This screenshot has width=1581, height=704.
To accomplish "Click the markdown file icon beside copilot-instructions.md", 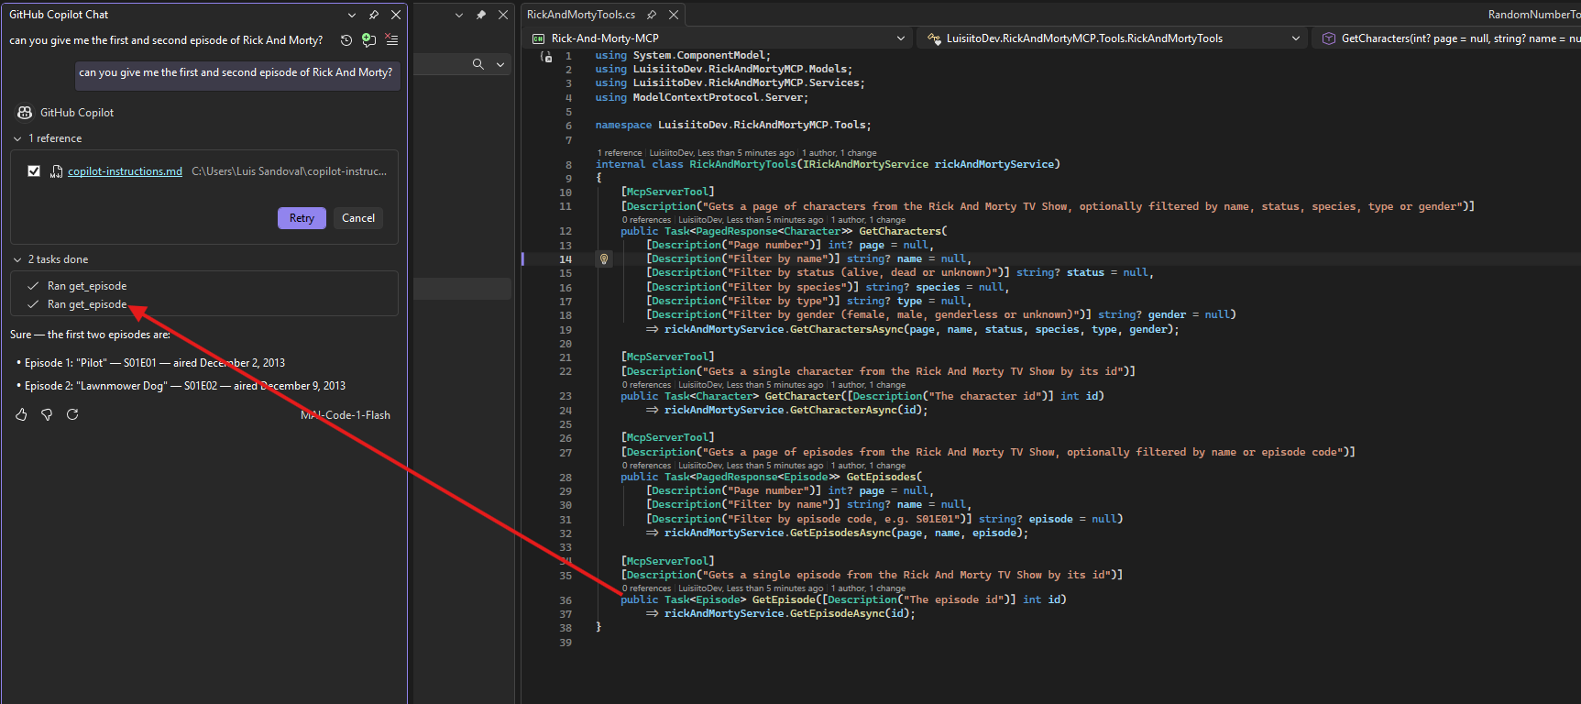I will tap(56, 171).
